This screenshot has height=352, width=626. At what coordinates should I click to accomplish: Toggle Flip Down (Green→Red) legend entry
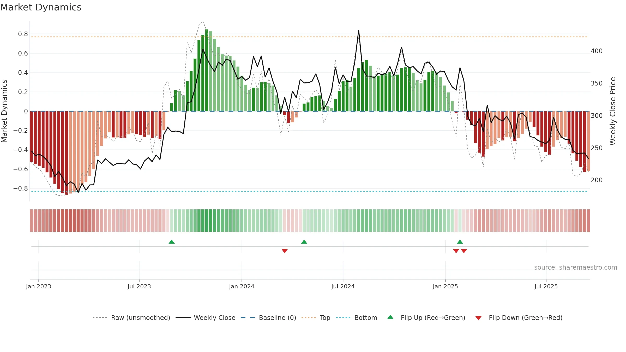519,318
